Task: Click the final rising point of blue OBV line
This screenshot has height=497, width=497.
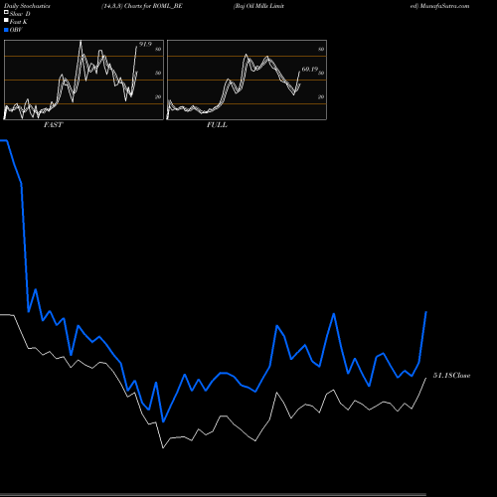Action: click(x=426, y=312)
